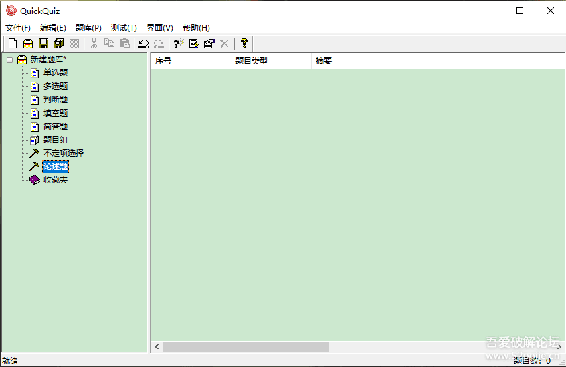Click the Undo arrow icon

pos(144,44)
